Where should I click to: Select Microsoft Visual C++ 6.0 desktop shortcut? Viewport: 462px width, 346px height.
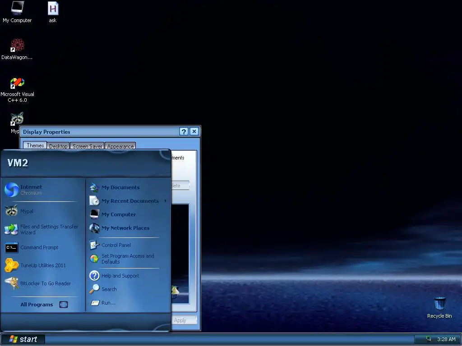pyautogui.click(x=17, y=90)
